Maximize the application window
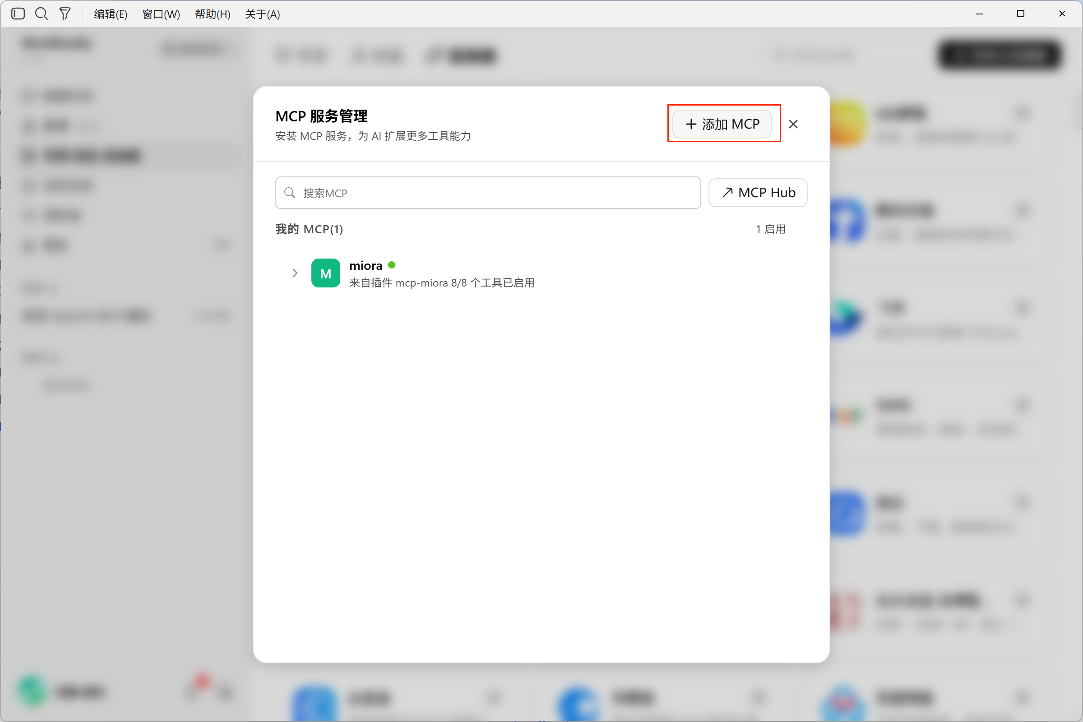The width and height of the screenshot is (1083, 722). (1020, 14)
